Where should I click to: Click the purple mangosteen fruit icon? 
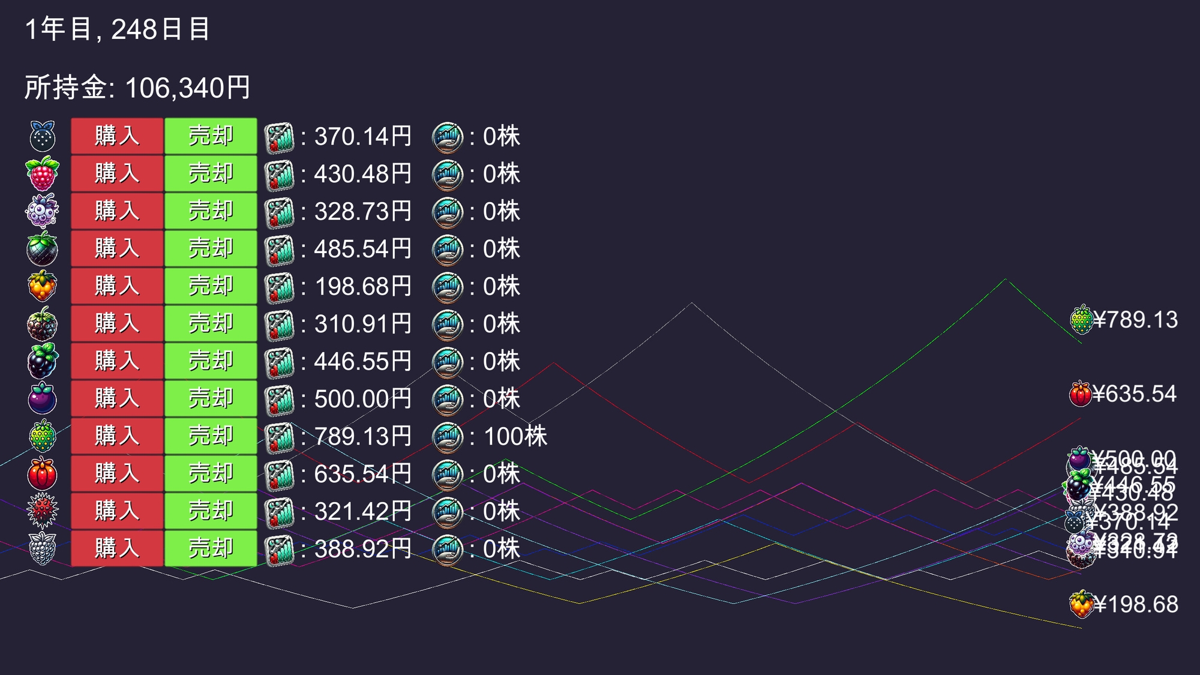click(x=42, y=398)
